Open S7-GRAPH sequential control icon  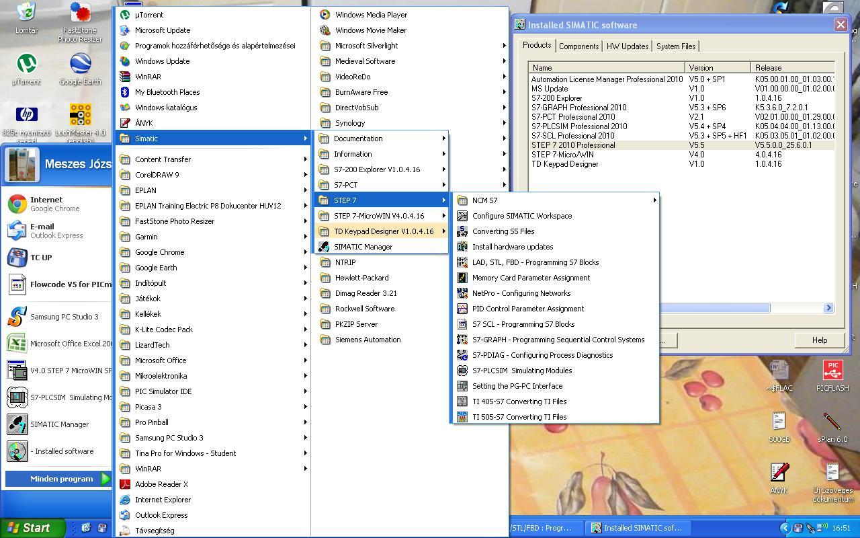point(462,340)
